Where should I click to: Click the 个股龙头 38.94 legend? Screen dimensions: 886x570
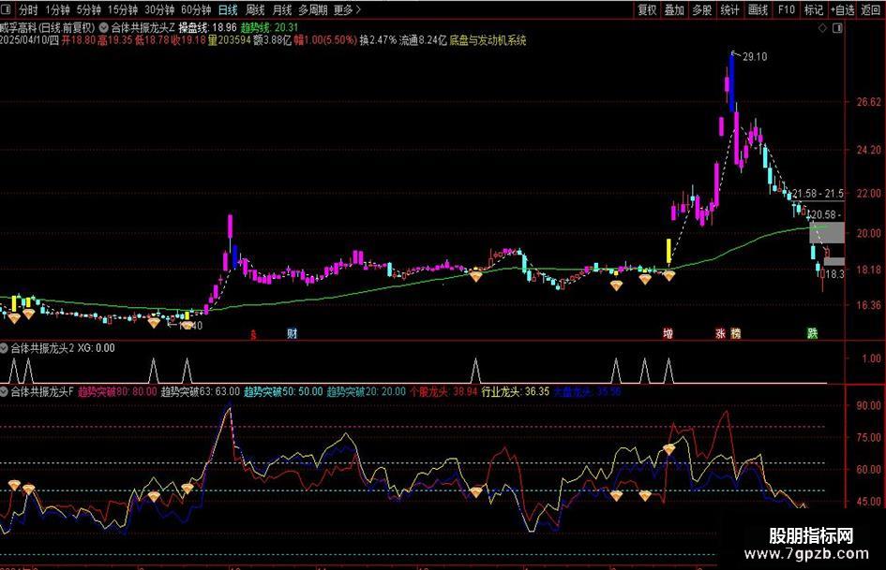[x=443, y=391]
